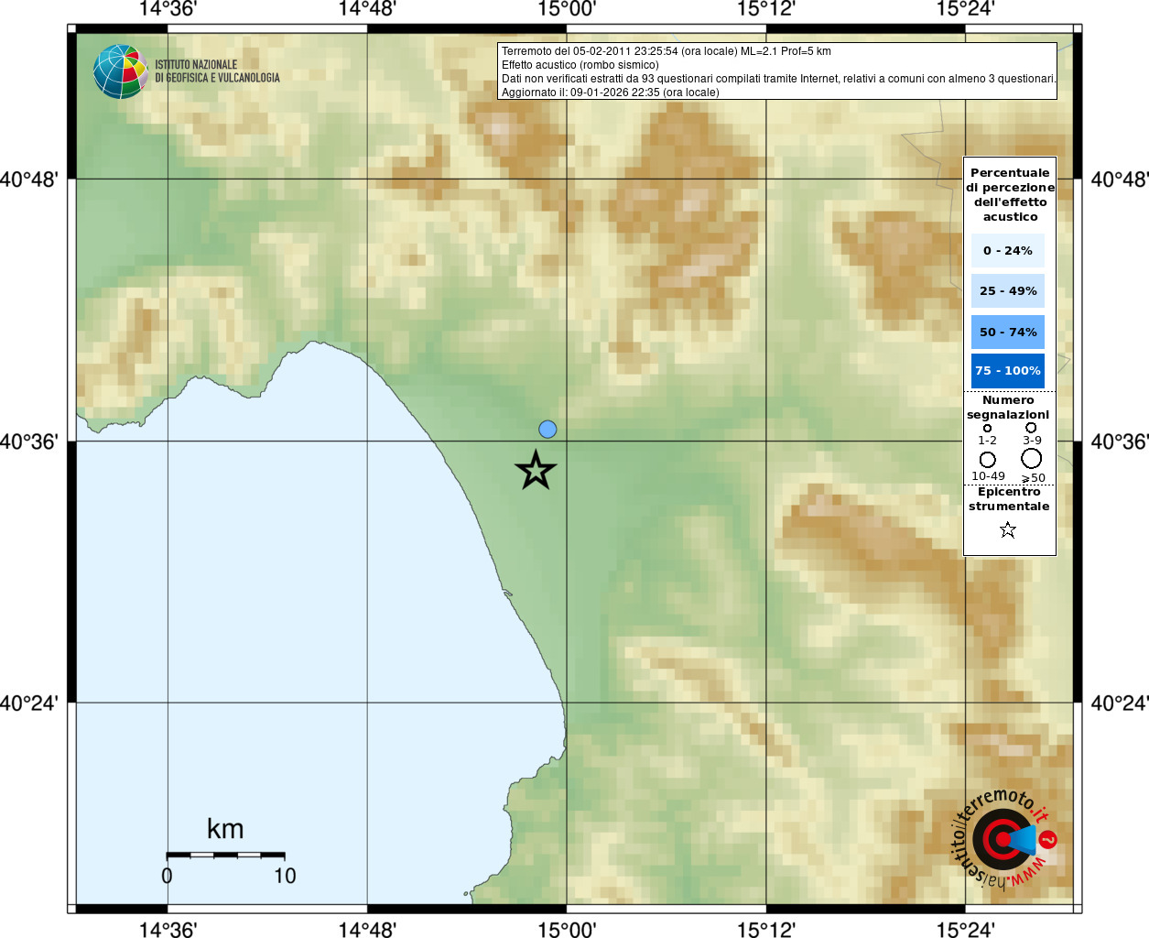Click the 14°48' longitude label at bottom
Image resolution: width=1149 pixels, height=938 pixels.
367,929
